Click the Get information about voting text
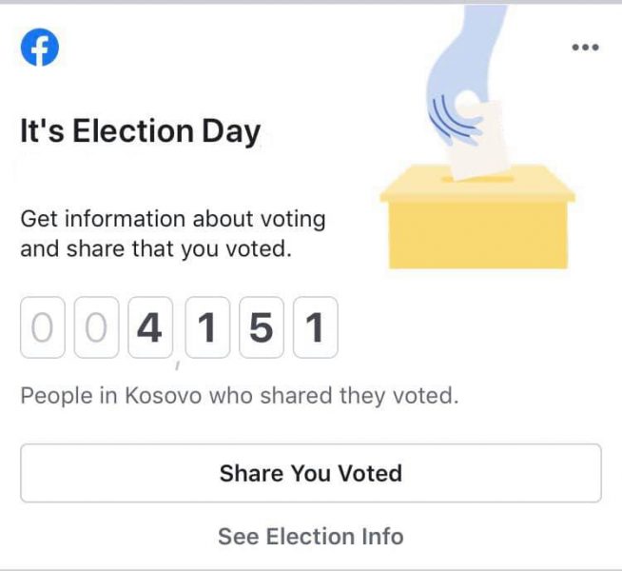The image size is (622, 571). (173, 219)
